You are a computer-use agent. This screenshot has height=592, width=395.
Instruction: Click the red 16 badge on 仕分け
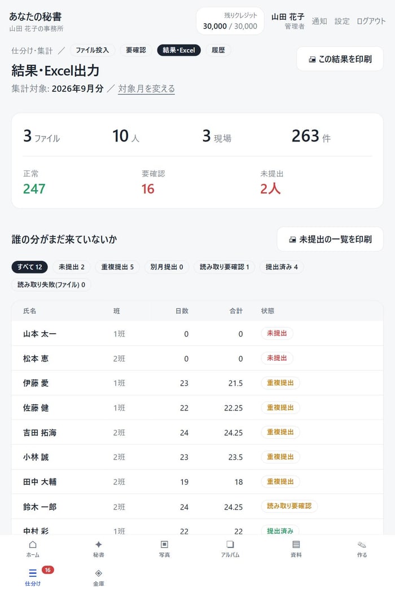pos(47,570)
